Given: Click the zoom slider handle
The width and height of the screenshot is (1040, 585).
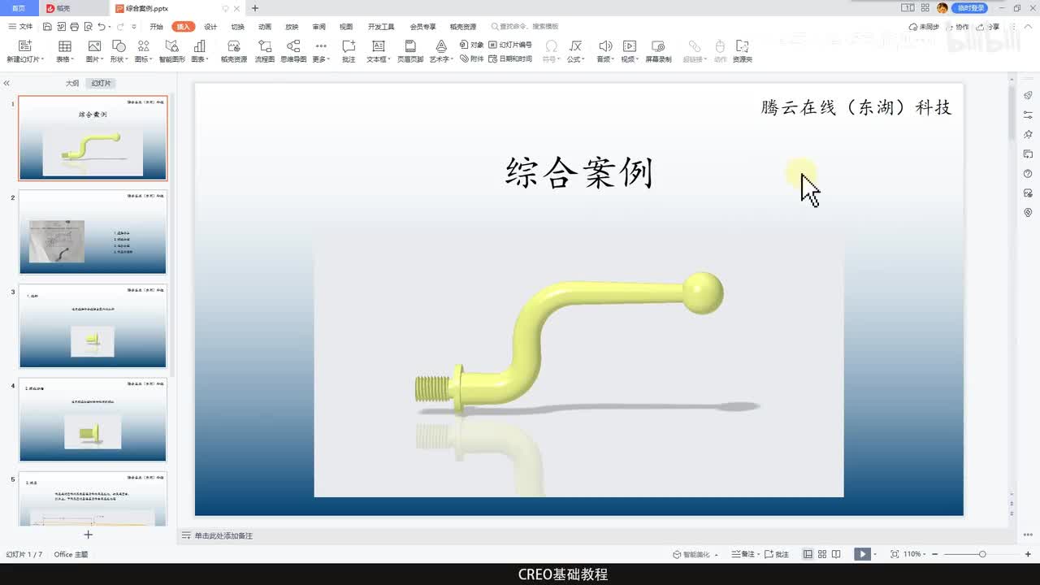Looking at the screenshot, I should (982, 554).
